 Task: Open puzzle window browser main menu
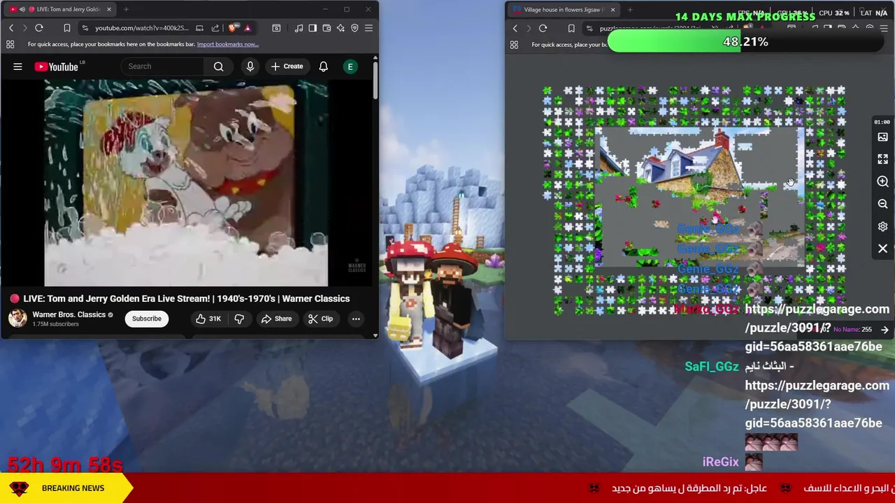point(884,29)
